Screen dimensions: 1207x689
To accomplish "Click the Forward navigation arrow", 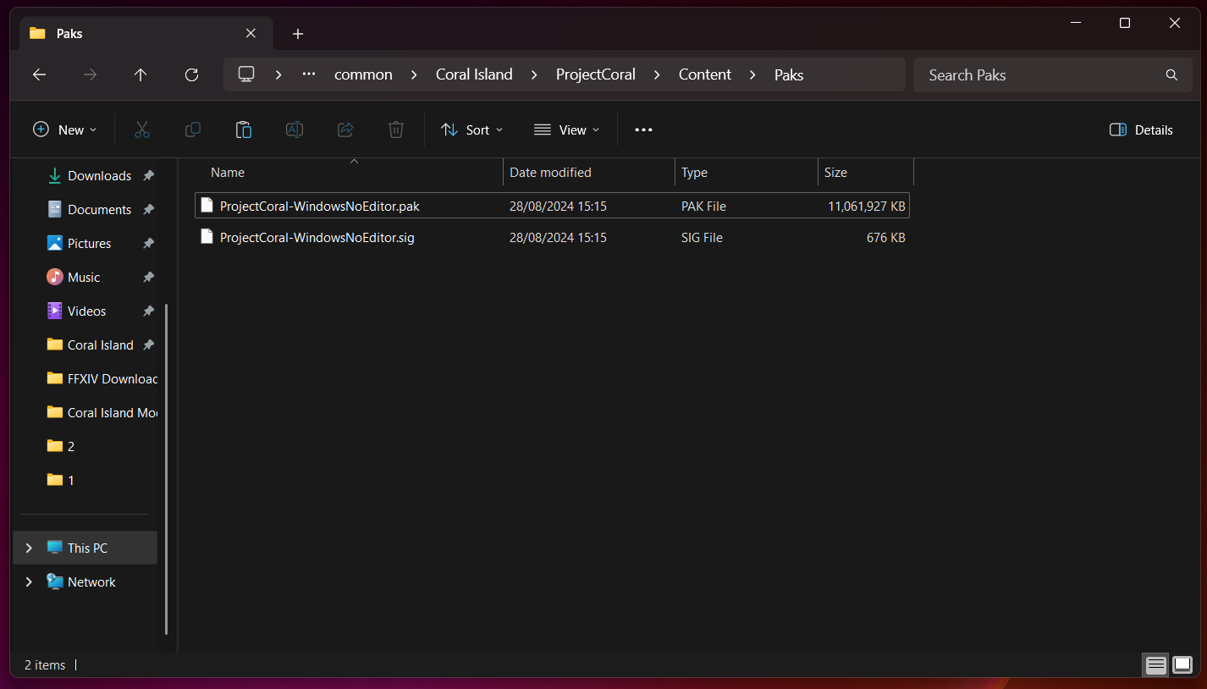I will (90, 74).
